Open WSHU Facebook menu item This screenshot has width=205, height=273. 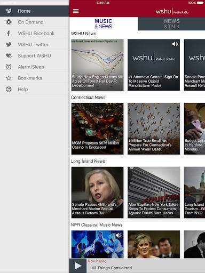(35, 34)
